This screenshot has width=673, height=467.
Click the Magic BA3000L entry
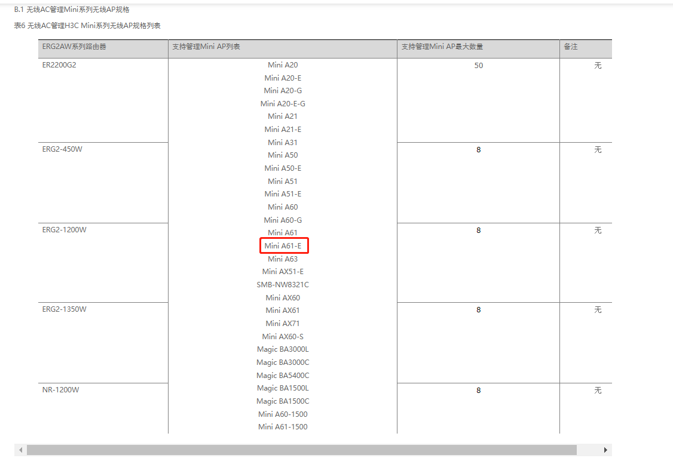(283, 349)
